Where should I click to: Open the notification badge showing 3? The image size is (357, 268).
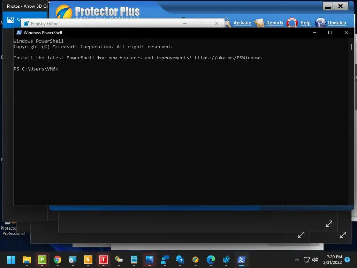click(x=347, y=260)
